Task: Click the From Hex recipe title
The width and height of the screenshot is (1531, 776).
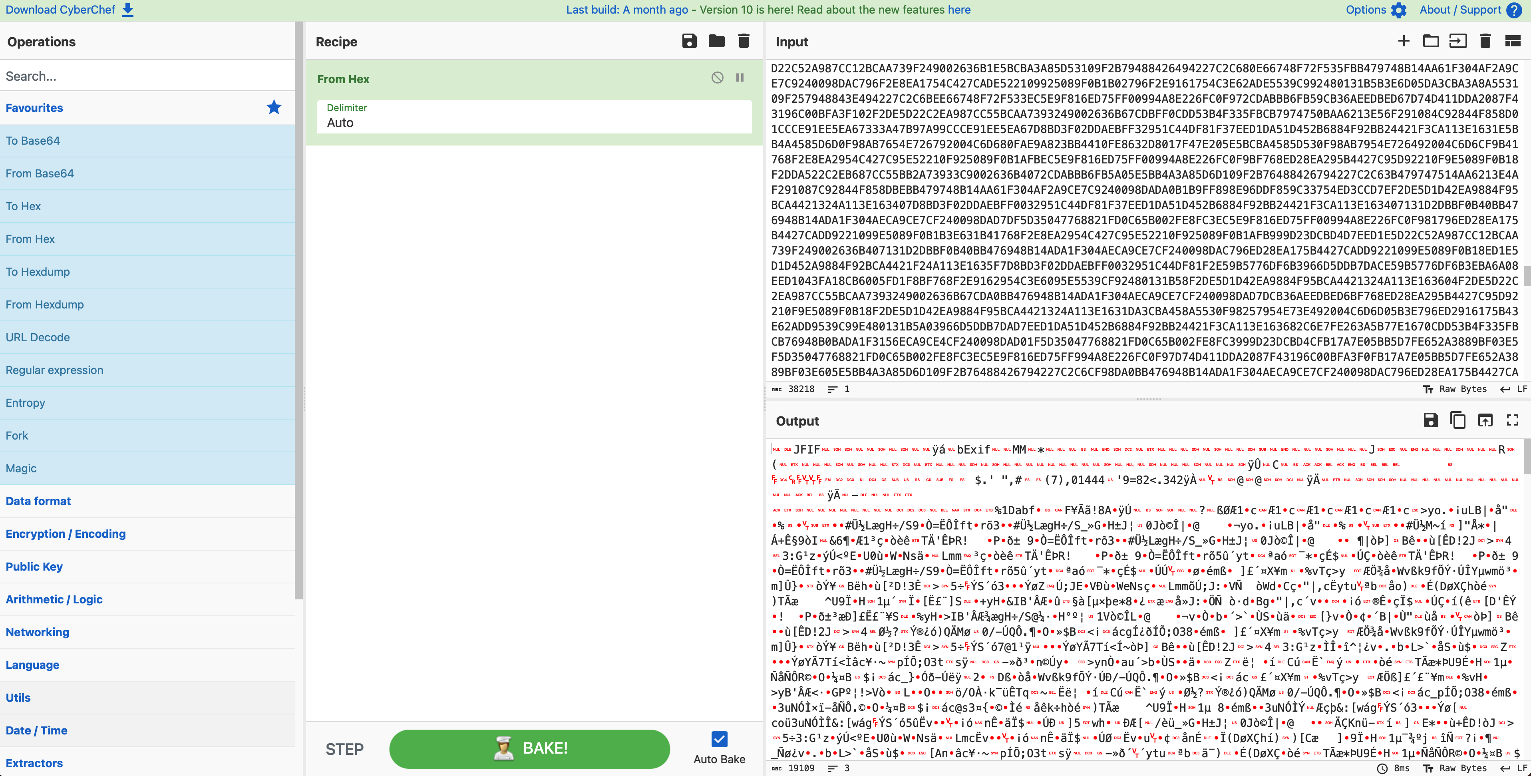Action: pyautogui.click(x=343, y=79)
